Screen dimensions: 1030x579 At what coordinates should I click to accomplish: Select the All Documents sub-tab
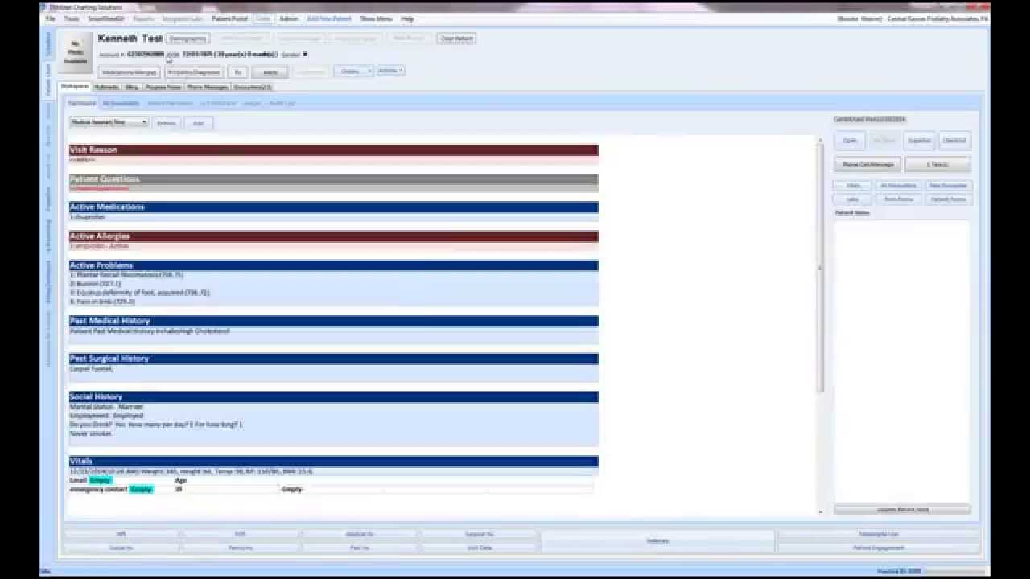click(122, 103)
